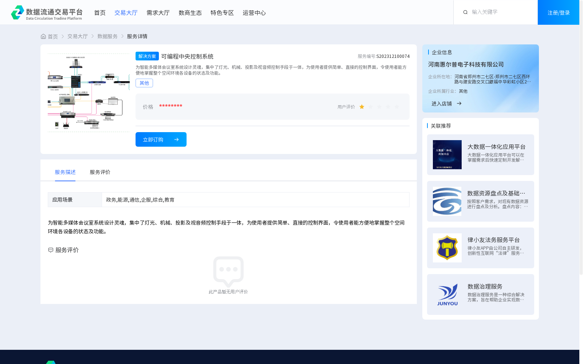Click company name 河南惠尔普电子科技有限公司
This screenshot has height=364, width=583.
pyautogui.click(x=466, y=64)
